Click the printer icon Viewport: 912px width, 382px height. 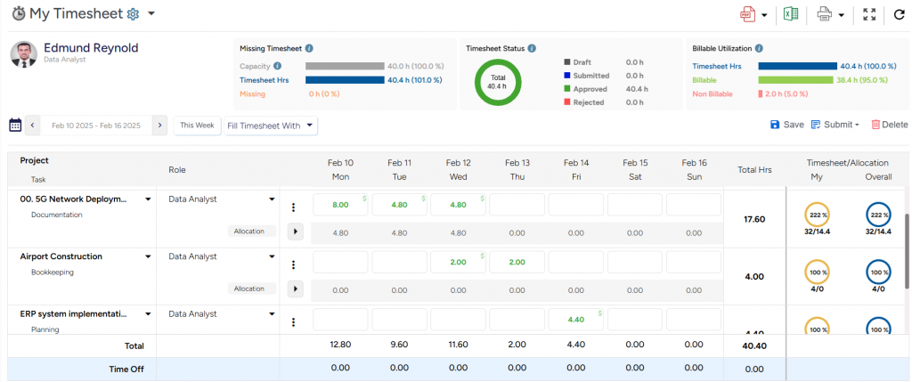(x=824, y=14)
